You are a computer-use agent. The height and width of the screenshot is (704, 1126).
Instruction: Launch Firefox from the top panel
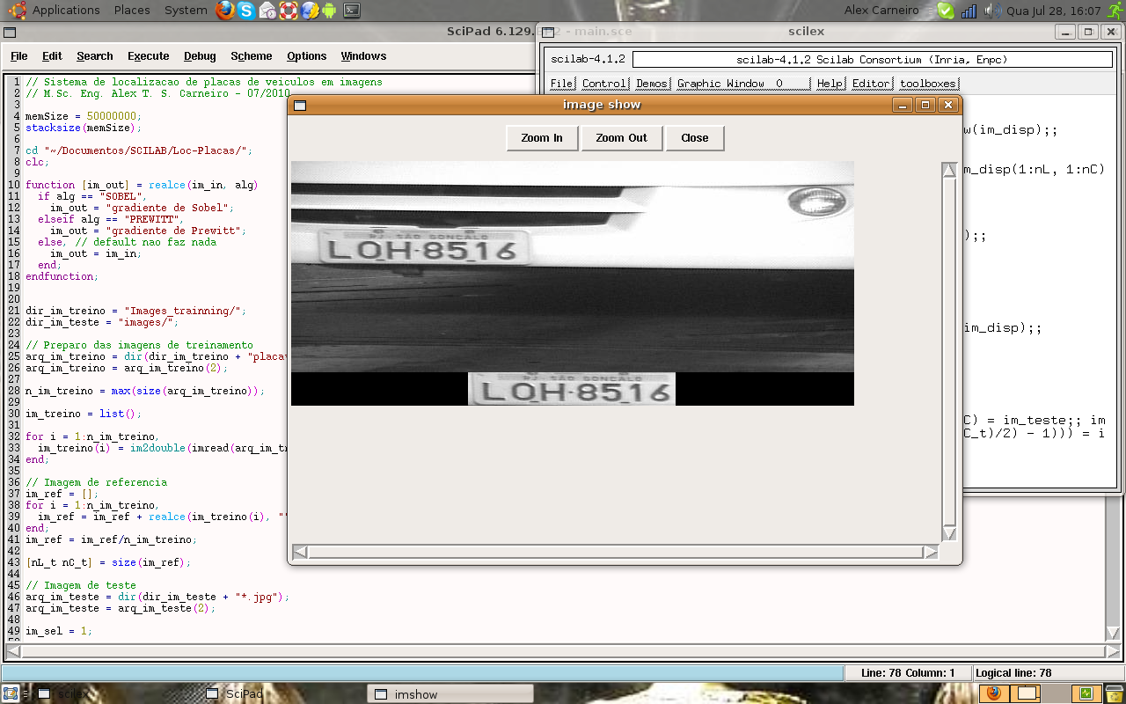(225, 11)
